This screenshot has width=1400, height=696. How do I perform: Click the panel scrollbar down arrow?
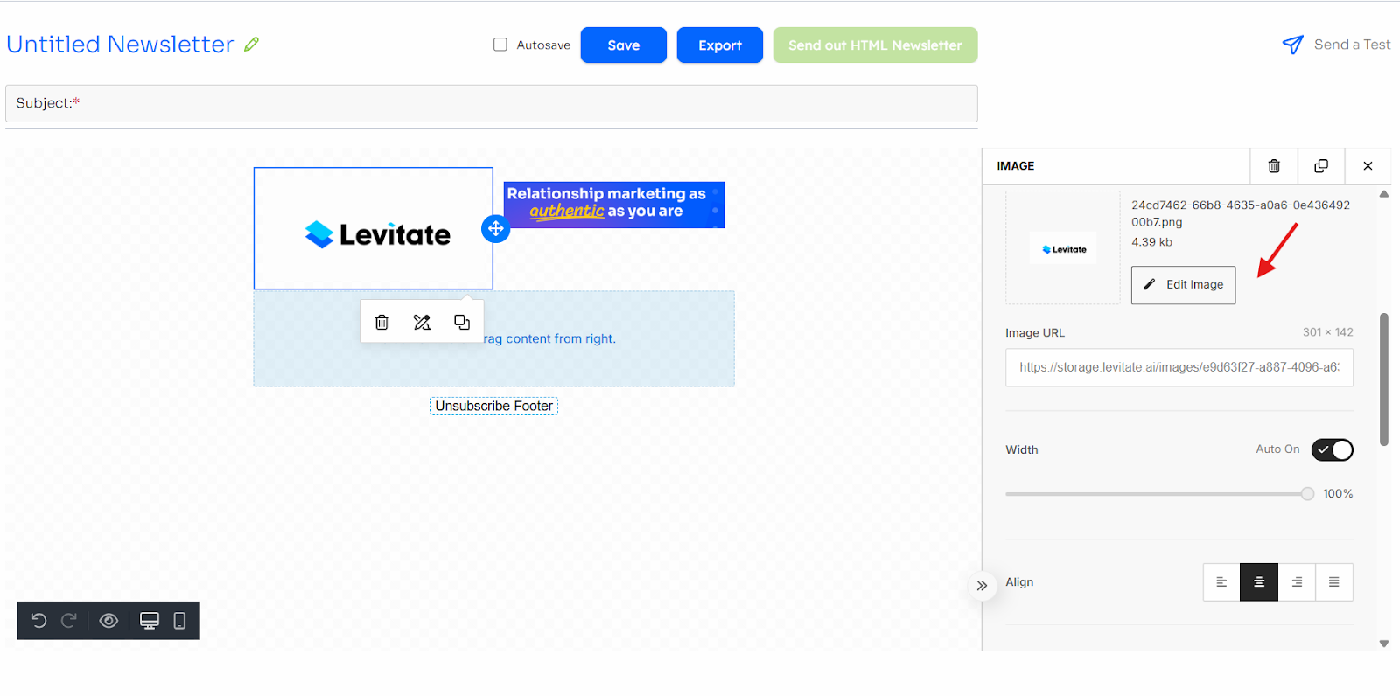(x=1384, y=644)
